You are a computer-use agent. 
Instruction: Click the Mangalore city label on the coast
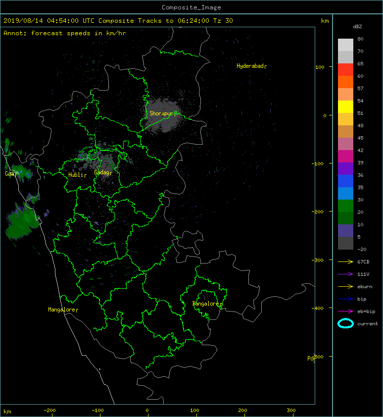point(63,310)
